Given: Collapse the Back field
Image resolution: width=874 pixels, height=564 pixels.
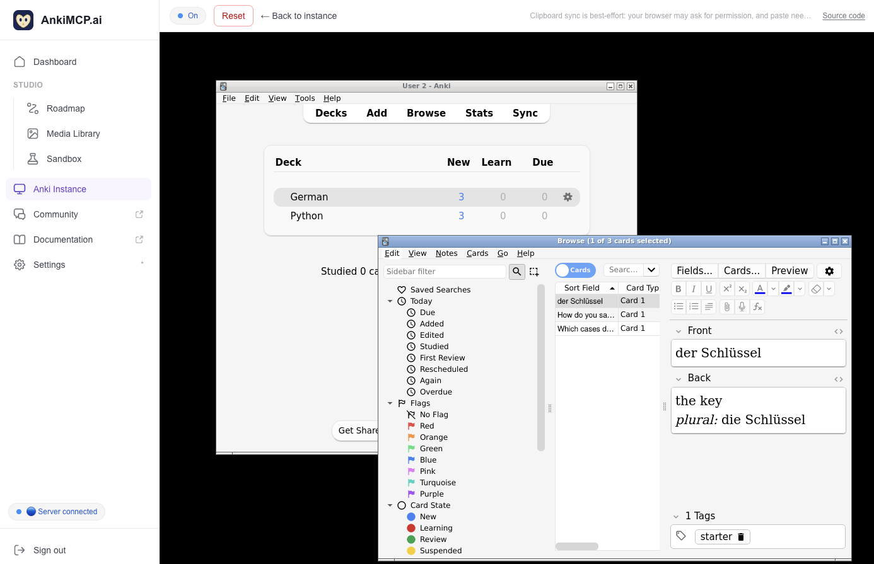Looking at the screenshot, I should click(x=679, y=379).
